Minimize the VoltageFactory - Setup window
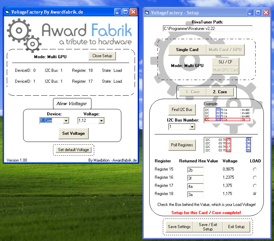 pos(250,13)
